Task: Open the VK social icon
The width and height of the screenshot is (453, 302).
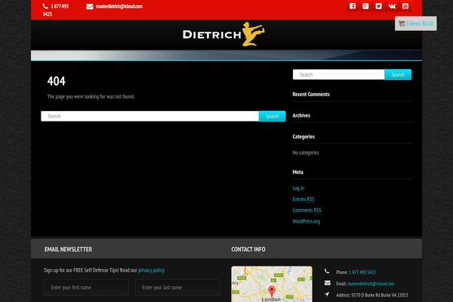Action: (x=392, y=6)
